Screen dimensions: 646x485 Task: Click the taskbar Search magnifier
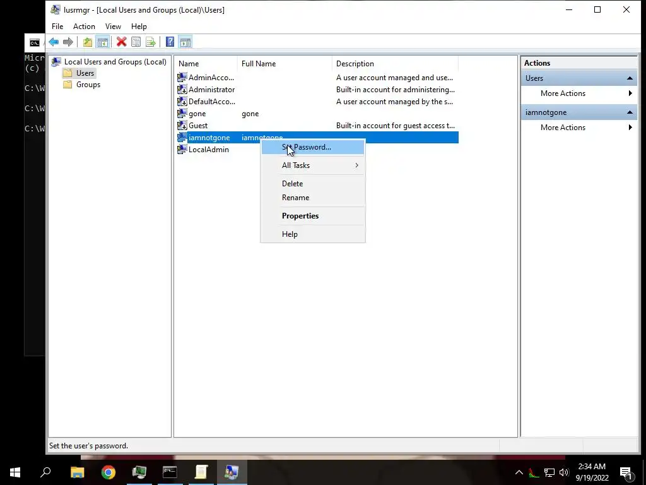click(x=45, y=472)
